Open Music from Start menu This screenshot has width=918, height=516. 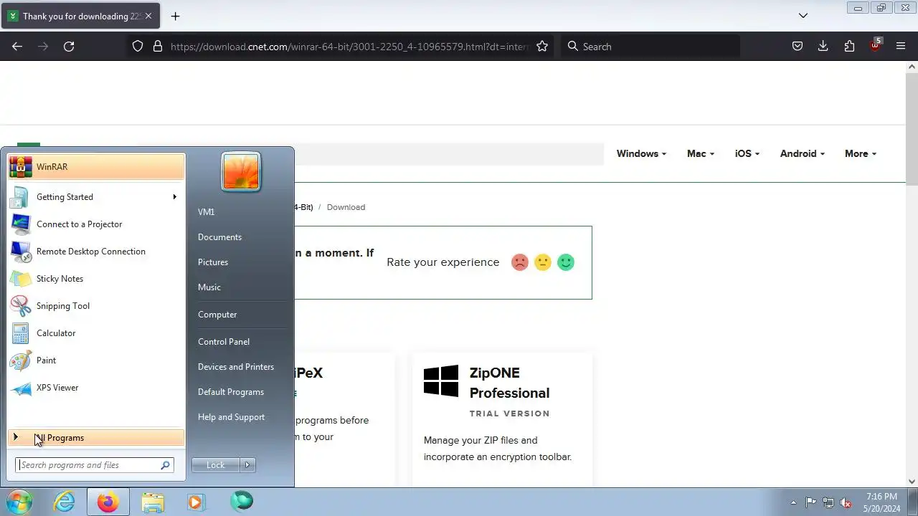point(209,287)
